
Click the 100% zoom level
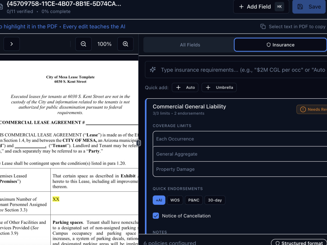point(105,44)
